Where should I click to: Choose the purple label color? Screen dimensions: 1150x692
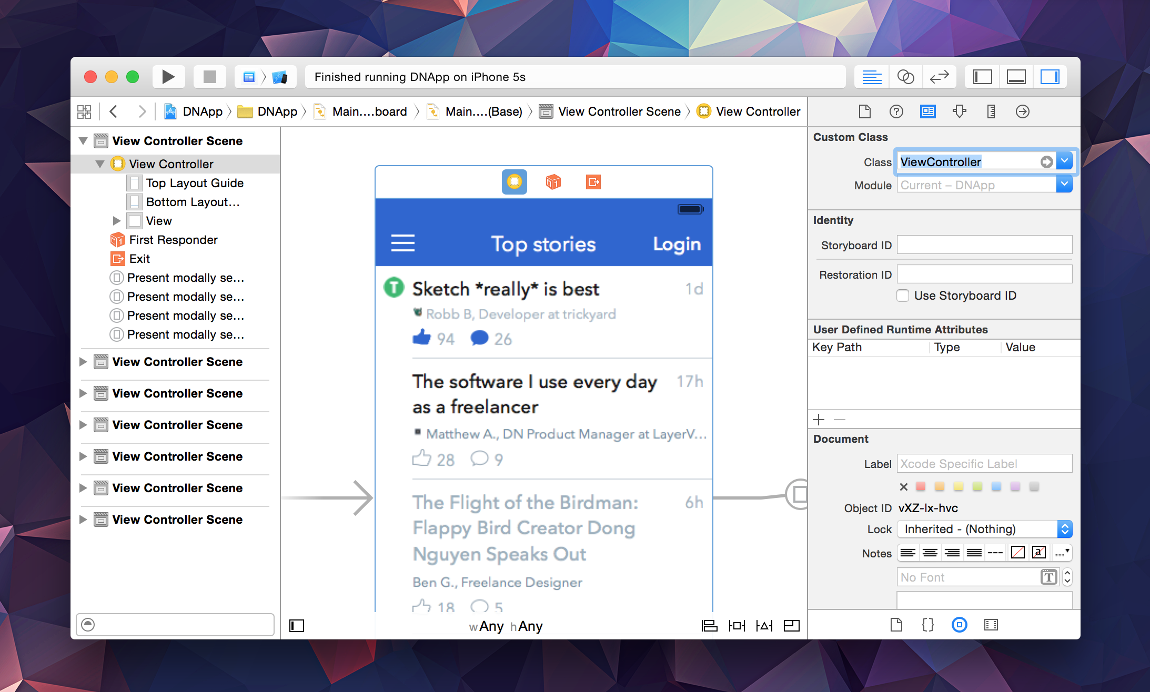pyautogui.click(x=1015, y=487)
